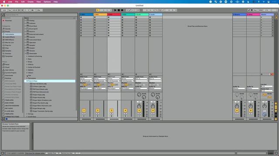The height and width of the screenshot is (156, 279).
Task: Launch the first scene in Master track
Action: pos(262,17)
